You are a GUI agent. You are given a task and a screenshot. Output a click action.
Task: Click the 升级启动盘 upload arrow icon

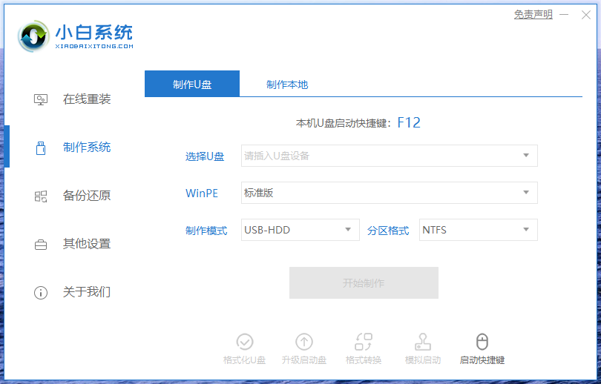(304, 342)
